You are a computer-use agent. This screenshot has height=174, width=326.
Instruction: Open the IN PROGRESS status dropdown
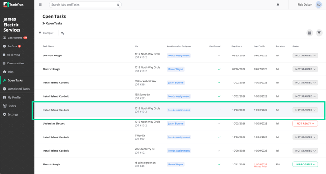(305, 165)
